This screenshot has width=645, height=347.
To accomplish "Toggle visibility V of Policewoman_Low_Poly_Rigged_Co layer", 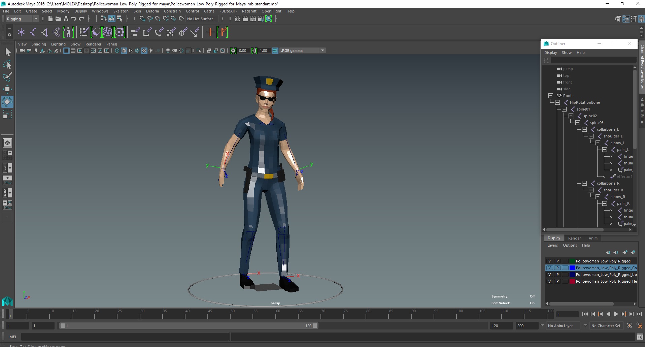I will tap(549, 268).
